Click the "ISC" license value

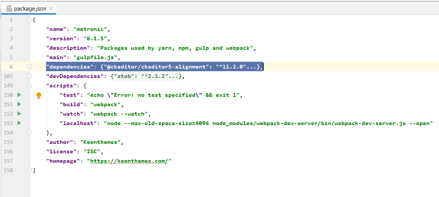coord(92,151)
